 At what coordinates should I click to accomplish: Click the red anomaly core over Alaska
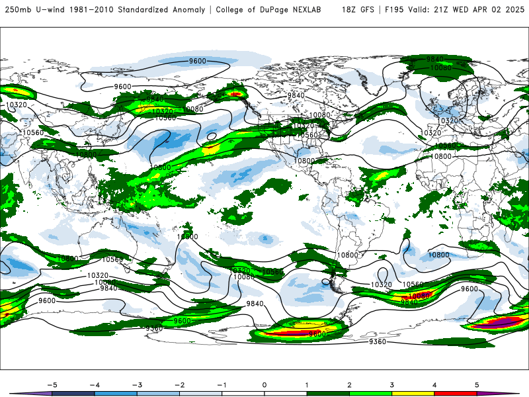tap(235, 94)
